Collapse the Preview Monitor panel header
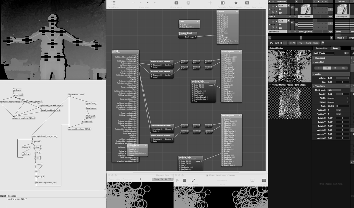Image resolution: width=354 pixels, height=208 pixels. 270,85
